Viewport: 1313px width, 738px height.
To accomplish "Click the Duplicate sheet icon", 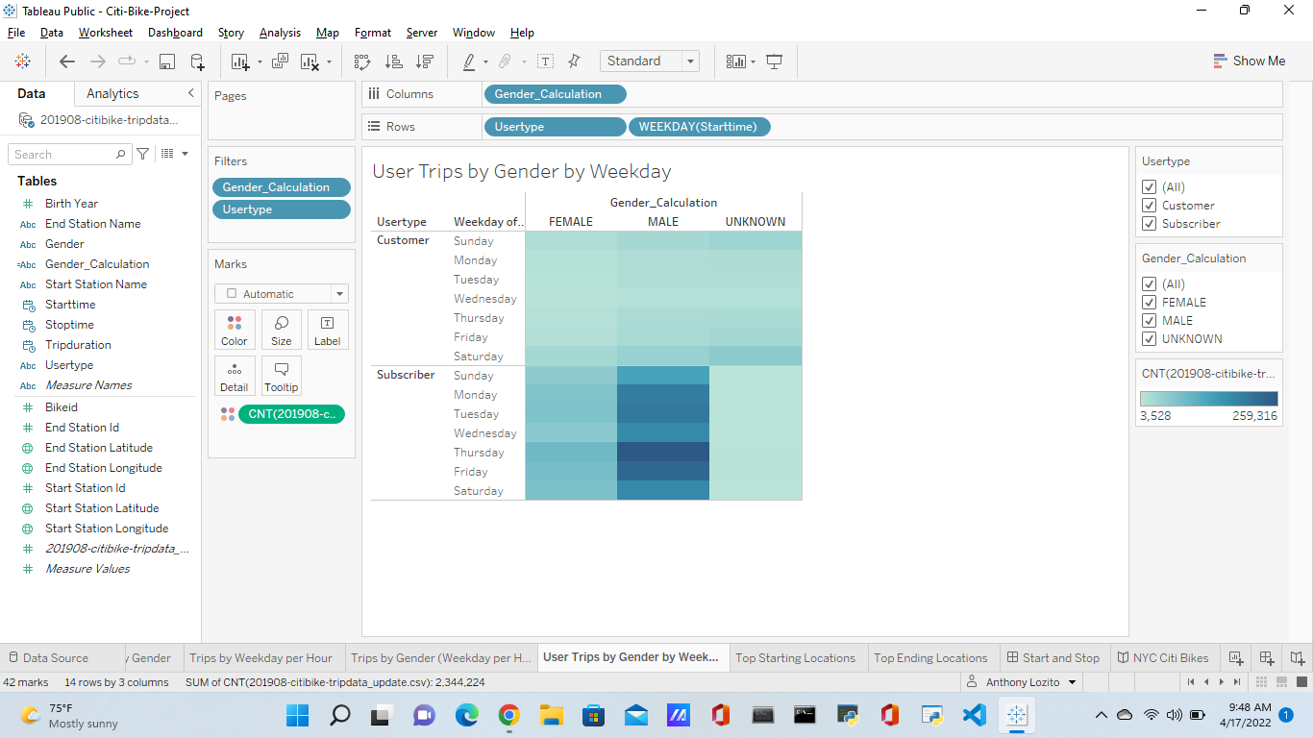I will (x=280, y=61).
